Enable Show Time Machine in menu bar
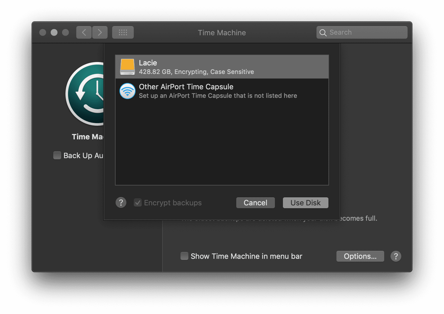The width and height of the screenshot is (444, 314). (184, 256)
